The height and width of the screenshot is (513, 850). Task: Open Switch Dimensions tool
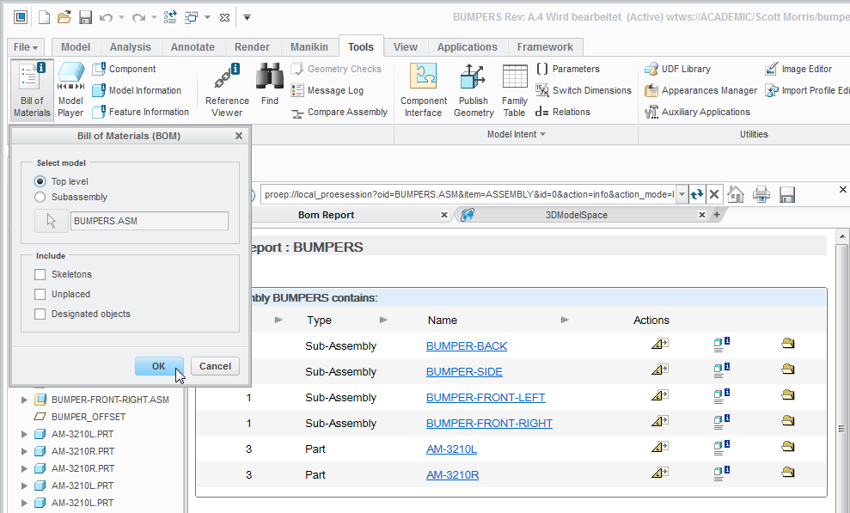(x=584, y=90)
